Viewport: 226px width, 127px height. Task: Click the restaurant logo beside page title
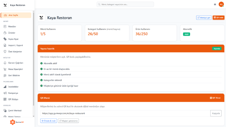pyautogui.click(x=41, y=18)
